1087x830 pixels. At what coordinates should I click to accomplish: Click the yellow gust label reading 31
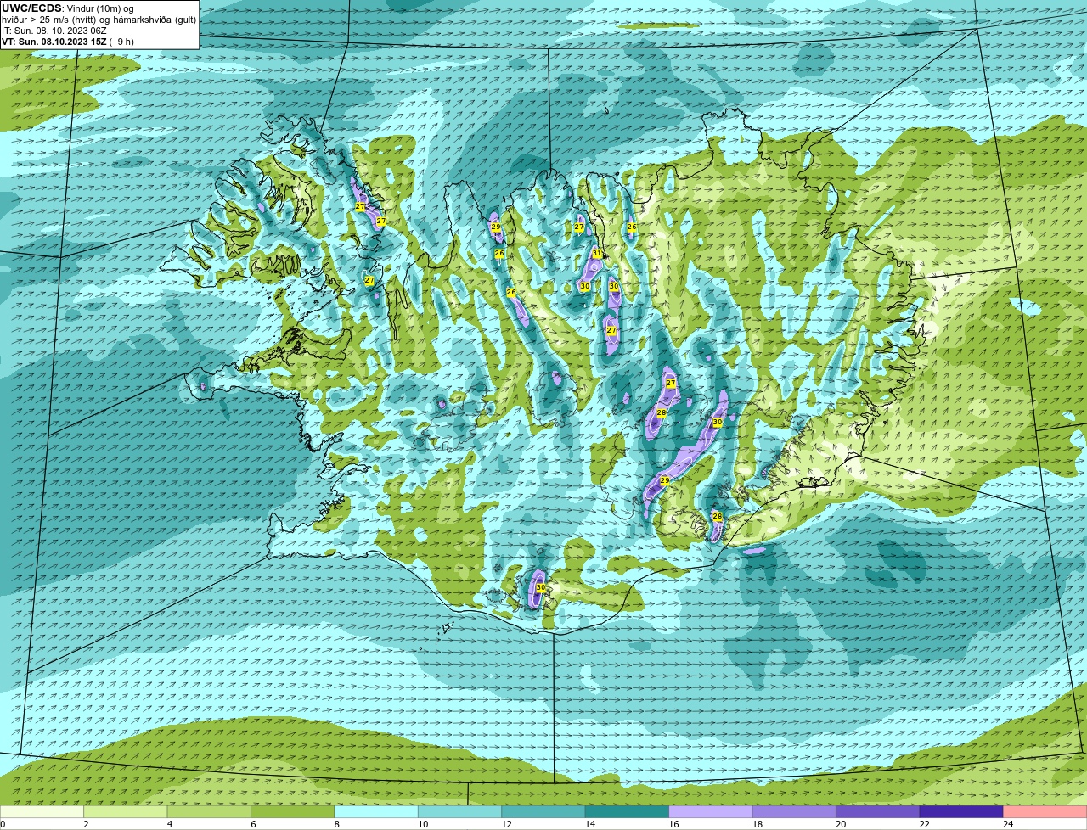pyautogui.click(x=597, y=253)
